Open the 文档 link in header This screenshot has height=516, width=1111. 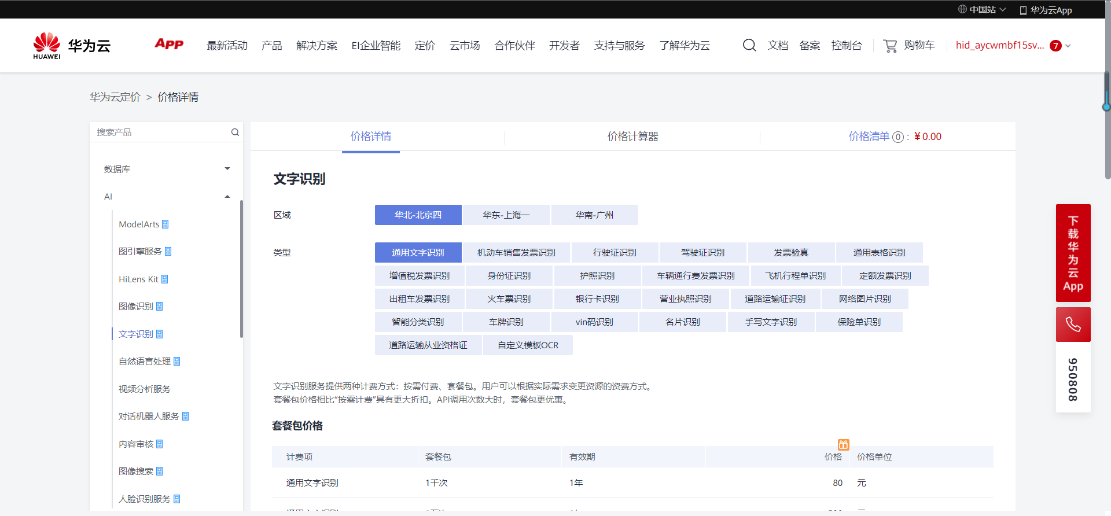pos(778,45)
